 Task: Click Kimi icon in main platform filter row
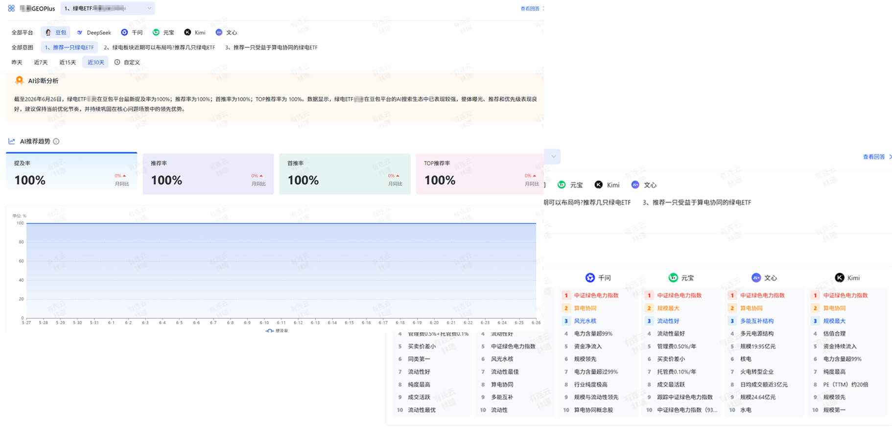(188, 32)
